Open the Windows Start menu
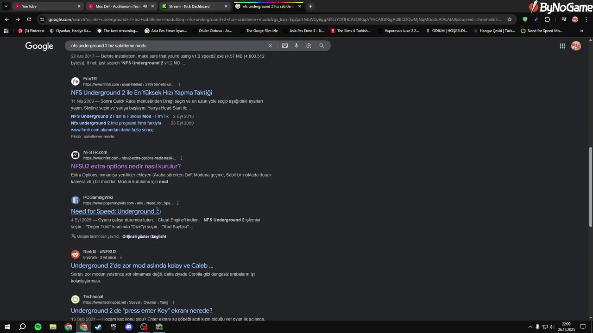 (x=7, y=327)
